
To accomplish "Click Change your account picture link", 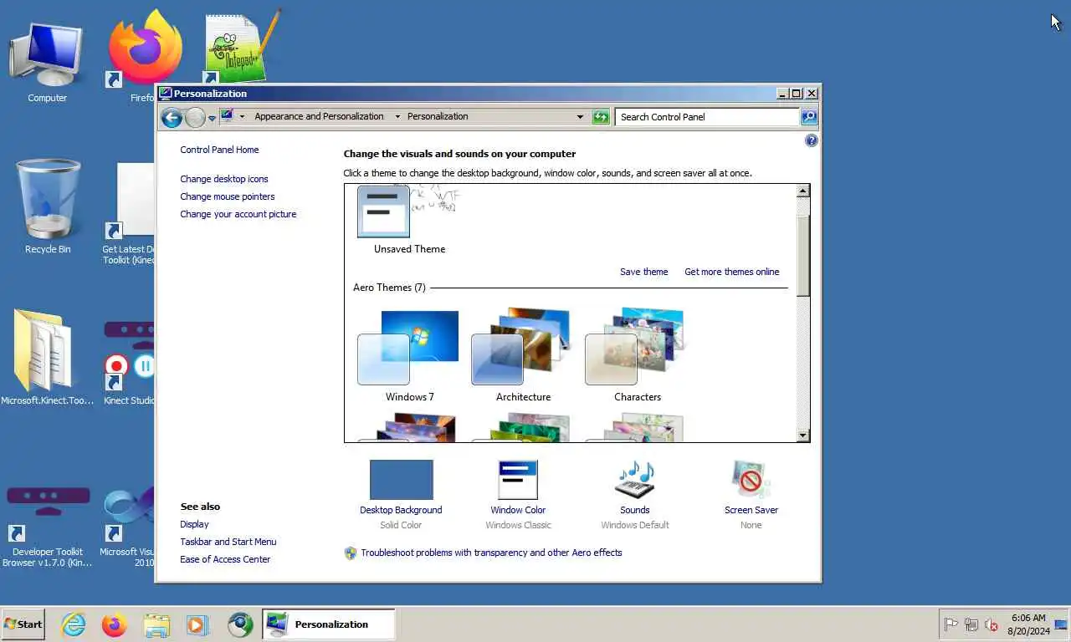I will [238, 214].
